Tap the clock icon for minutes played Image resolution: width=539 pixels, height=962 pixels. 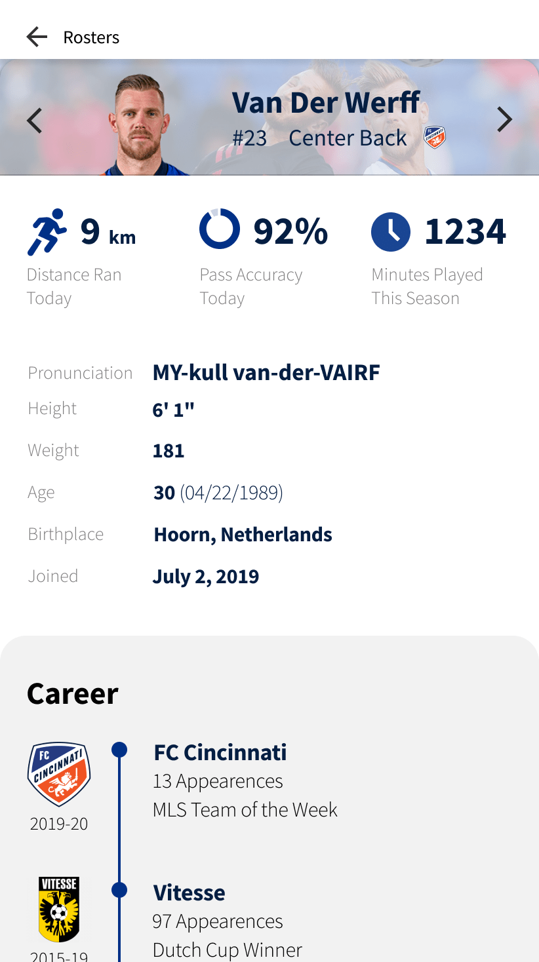click(x=391, y=231)
